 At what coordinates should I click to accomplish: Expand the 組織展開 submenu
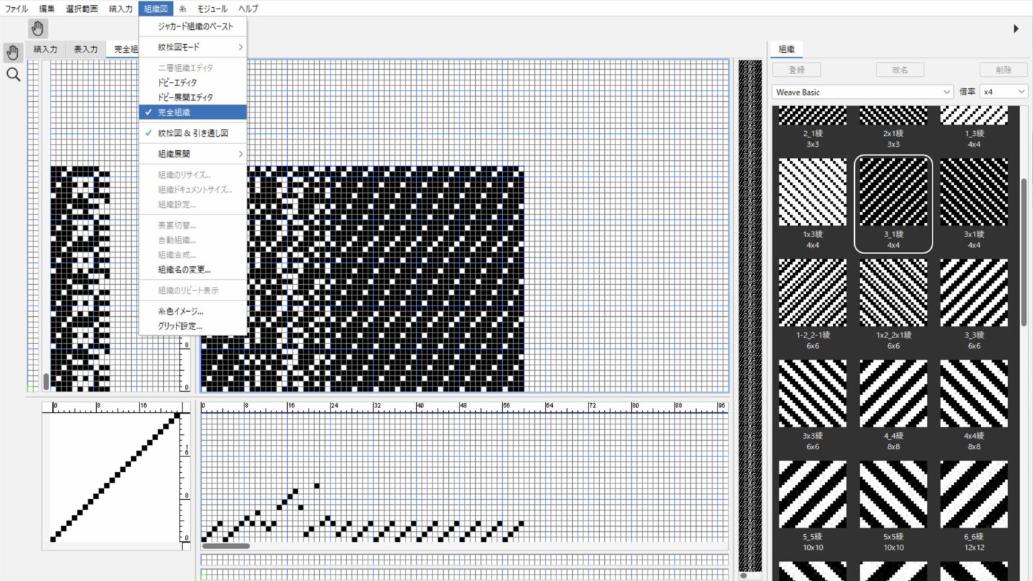pos(192,154)
